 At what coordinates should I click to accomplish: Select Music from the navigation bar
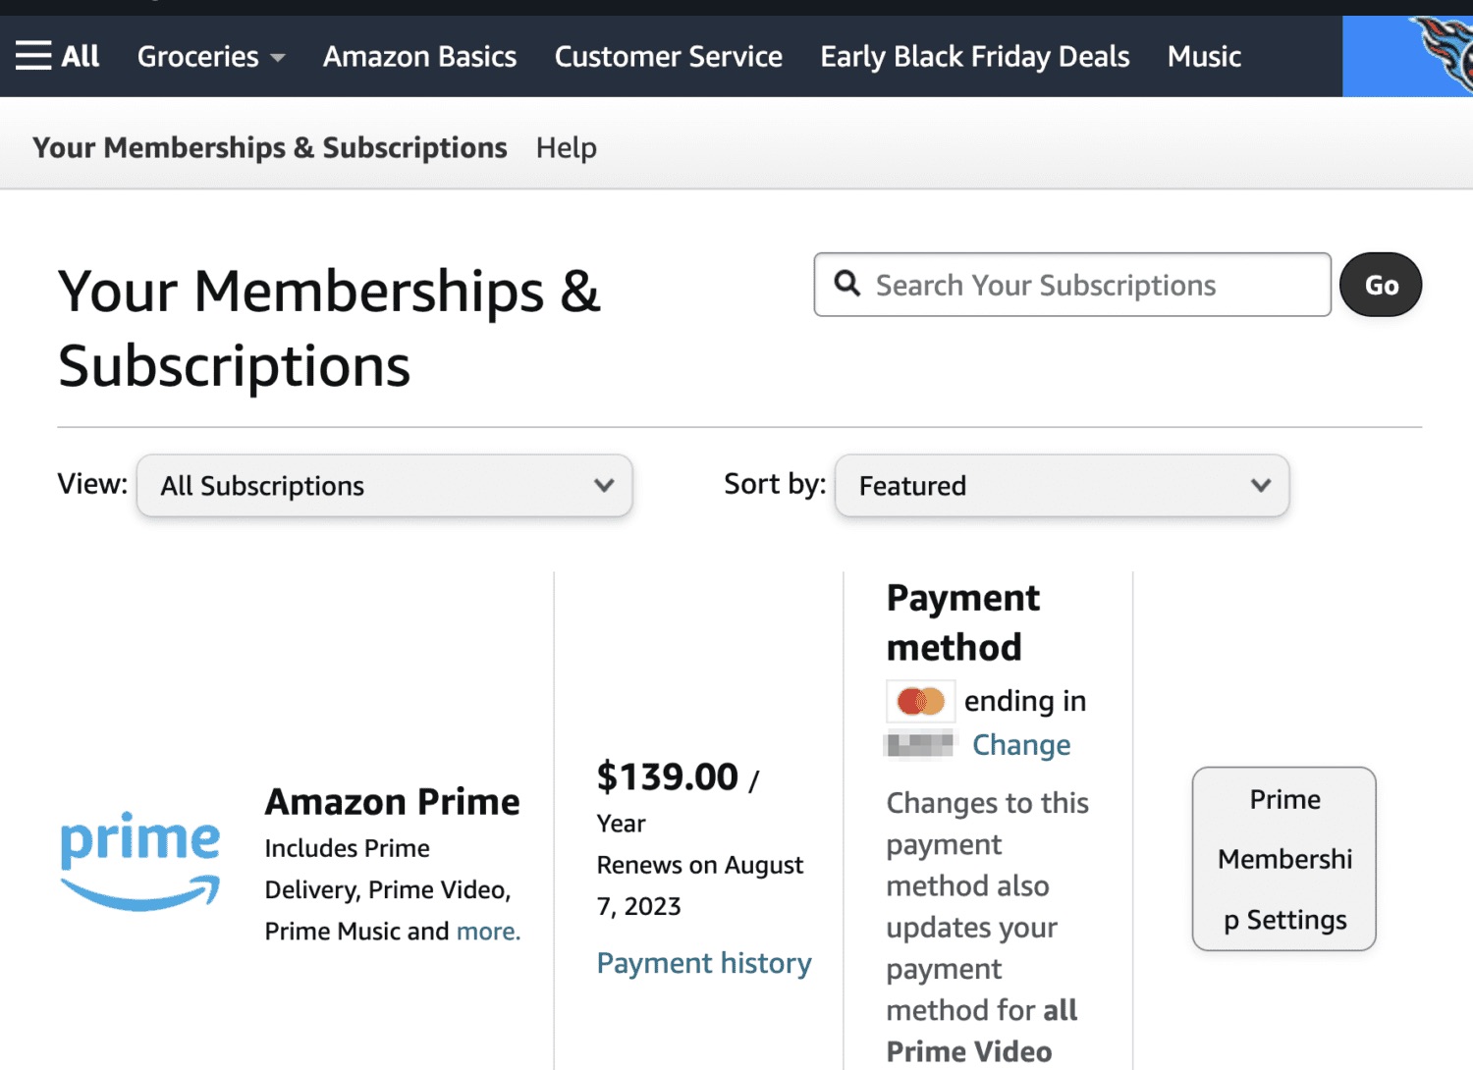pyautogui.click(x=1203, y=56)
